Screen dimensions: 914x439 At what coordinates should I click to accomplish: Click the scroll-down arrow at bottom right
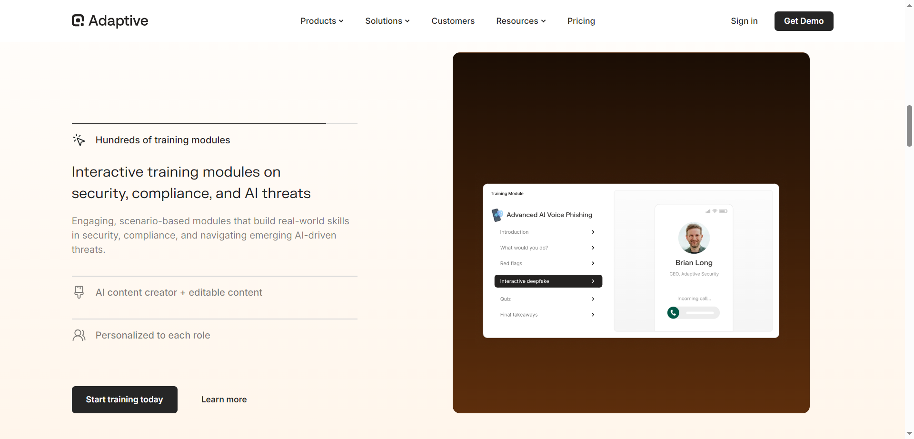tap(909, 433)
